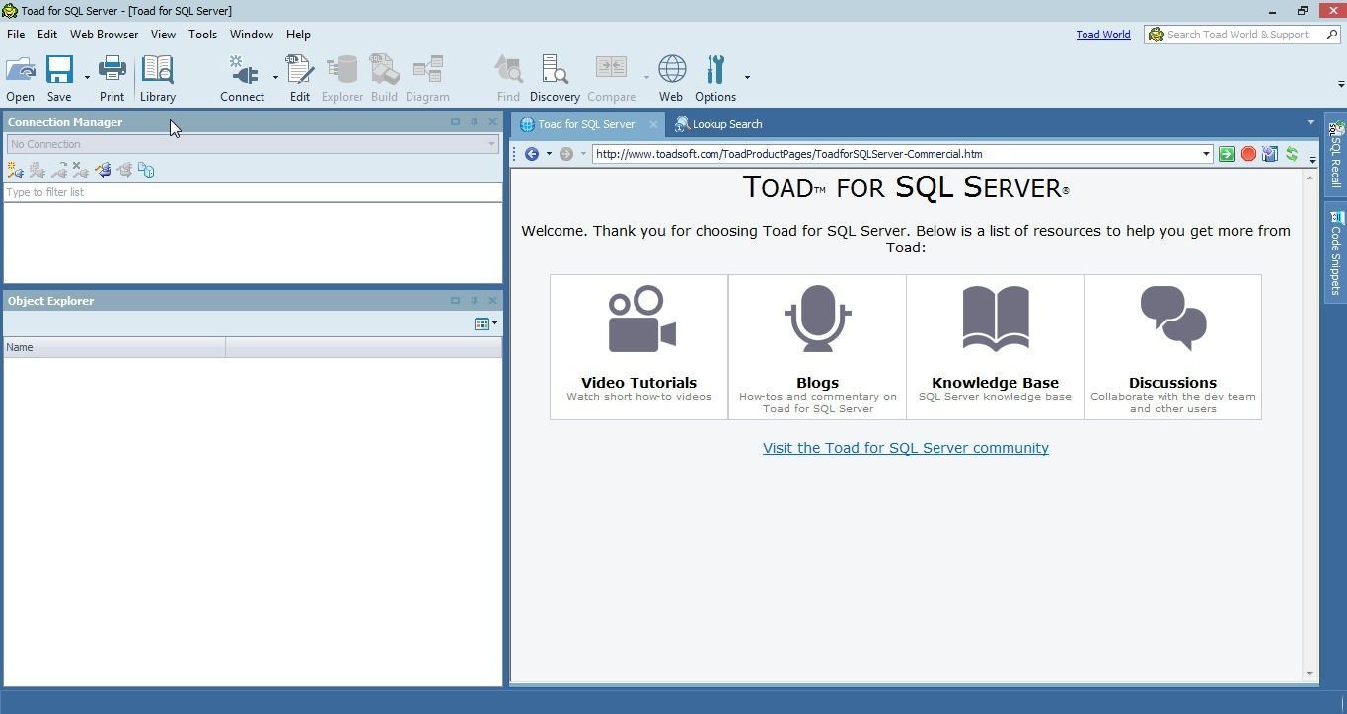Click the green Refresh page icon
The height and width of the screenshot is (714, 1347).
click(1291, 154)
